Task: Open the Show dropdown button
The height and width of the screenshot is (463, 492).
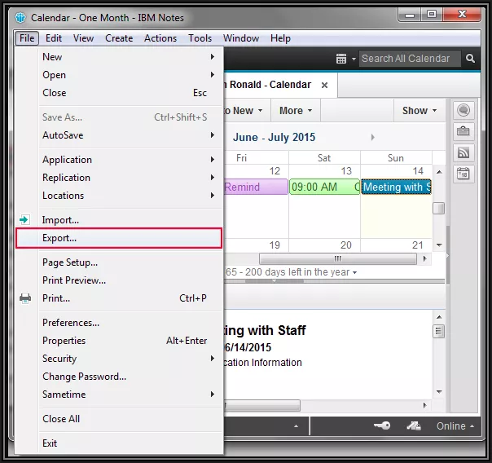Action: click(420, 111)
